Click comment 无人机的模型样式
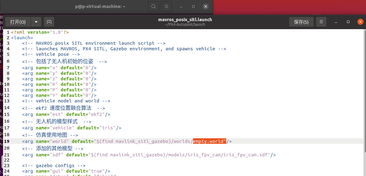Screen dimensions: 366x176 [x=57, y=122]
